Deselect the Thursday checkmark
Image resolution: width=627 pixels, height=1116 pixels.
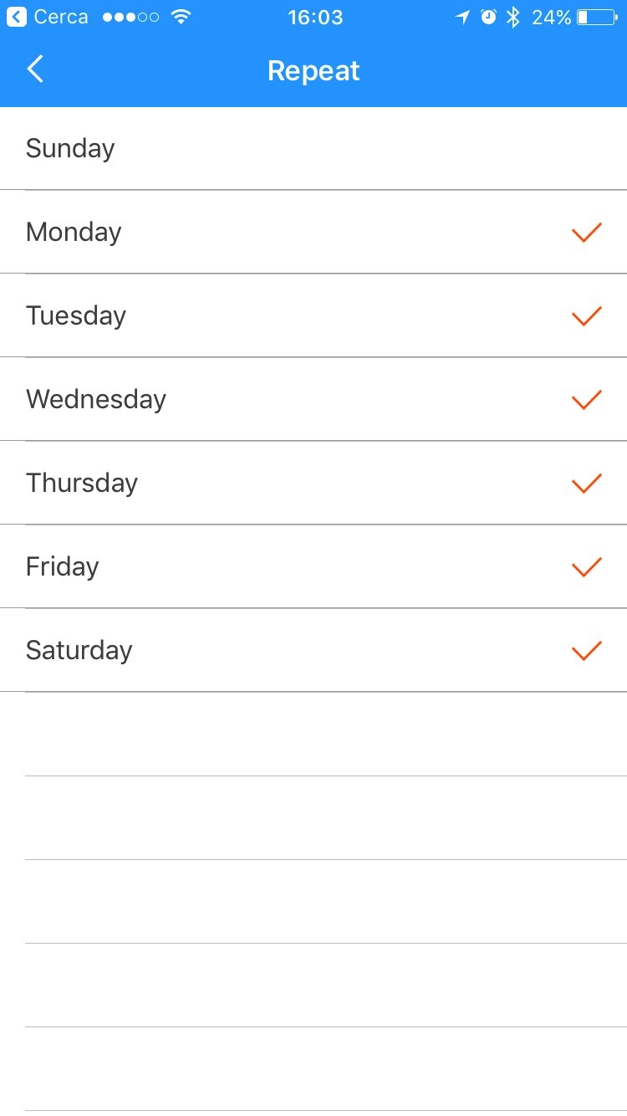tap(586, 484)
